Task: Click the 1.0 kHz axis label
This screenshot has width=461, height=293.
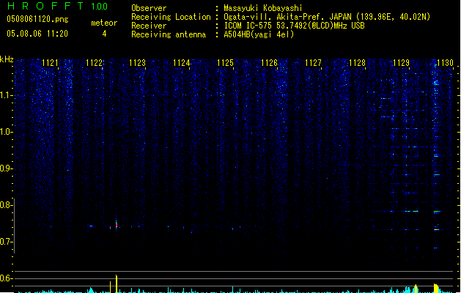Action: click(x=6, y=132)
